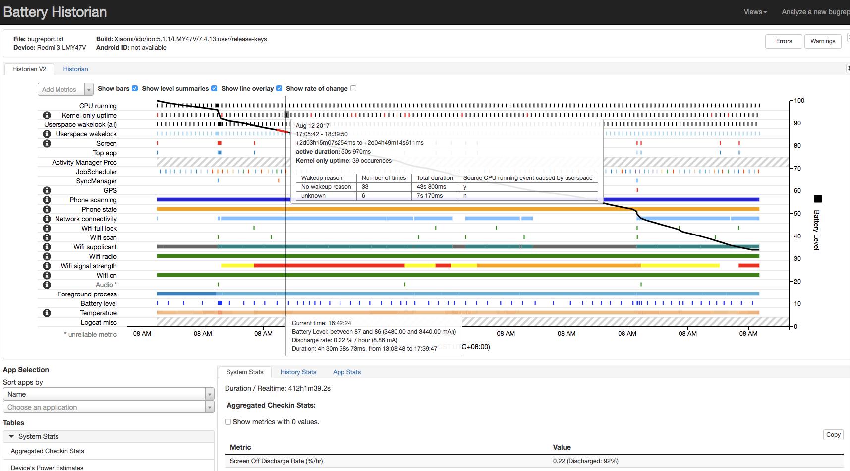Enable Show rate of change checkbox
The width and height of the screenshot is (850, 471).
[353, 88]
